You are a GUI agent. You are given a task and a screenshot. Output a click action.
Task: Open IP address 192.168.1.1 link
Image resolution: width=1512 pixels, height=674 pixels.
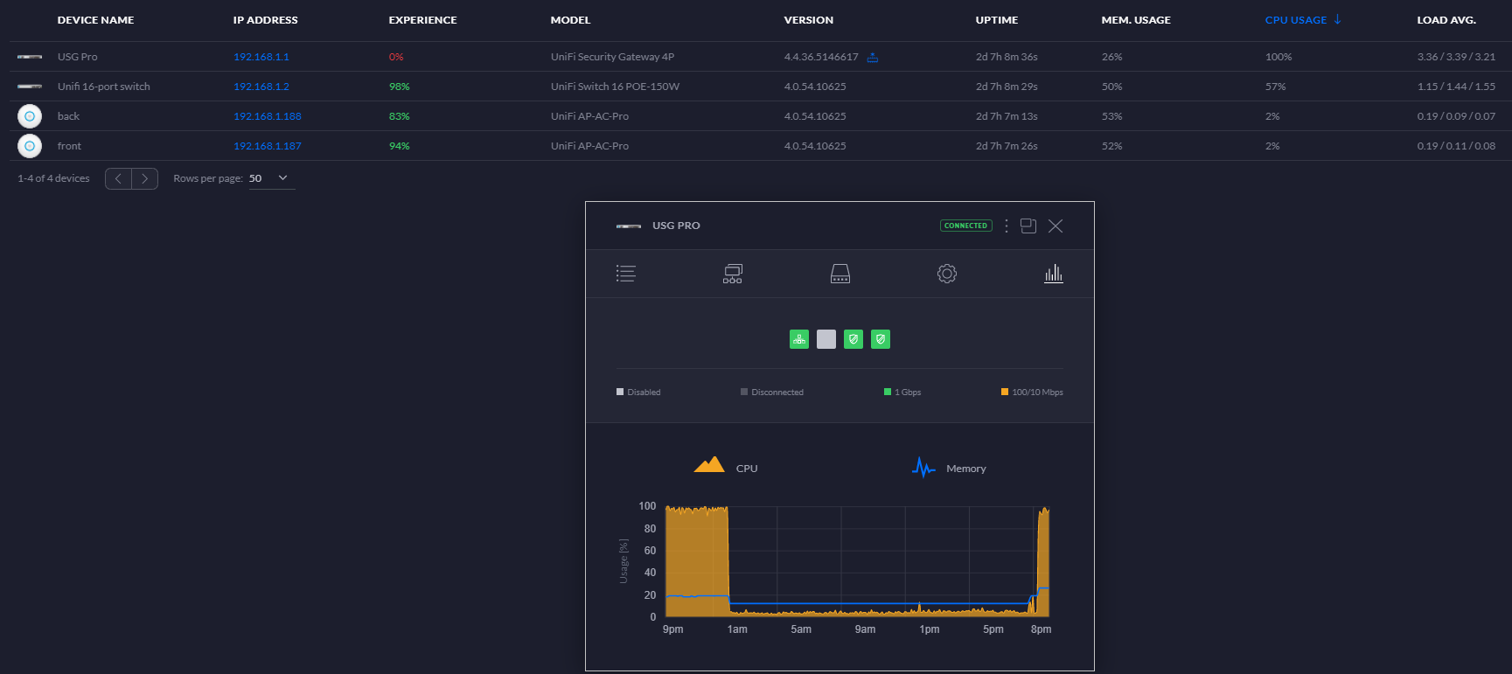click(261, 57)
